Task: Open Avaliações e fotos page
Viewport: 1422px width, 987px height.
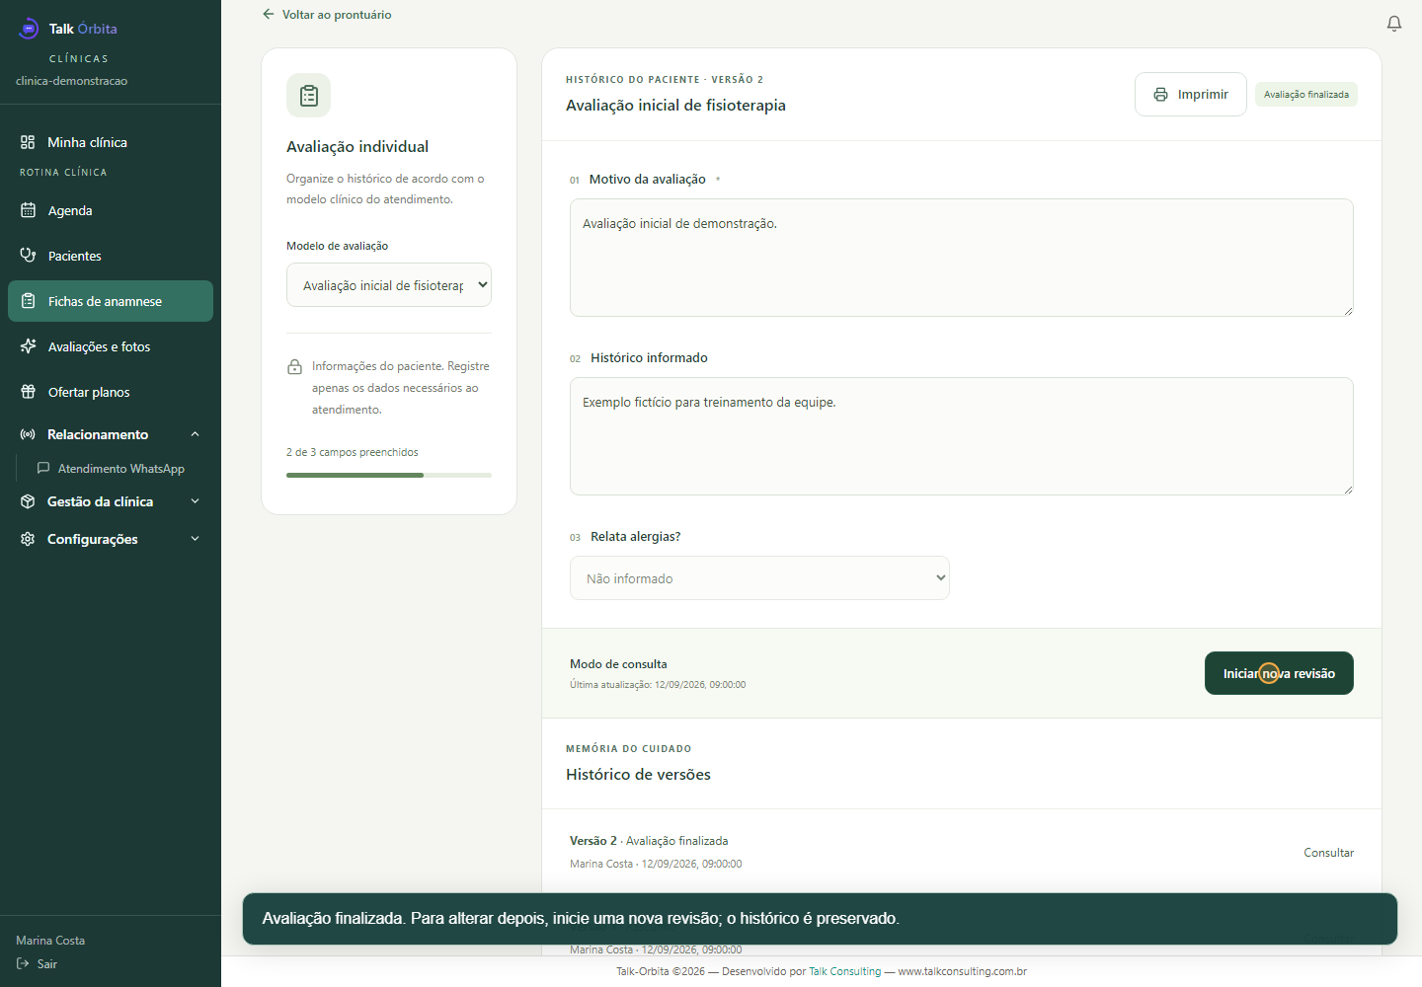Action: [x=111, y=346]
